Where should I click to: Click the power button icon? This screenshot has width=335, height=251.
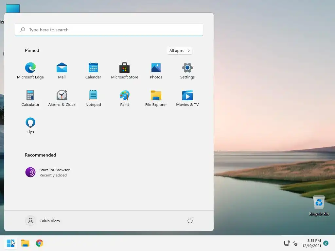(x=190, y=221)
